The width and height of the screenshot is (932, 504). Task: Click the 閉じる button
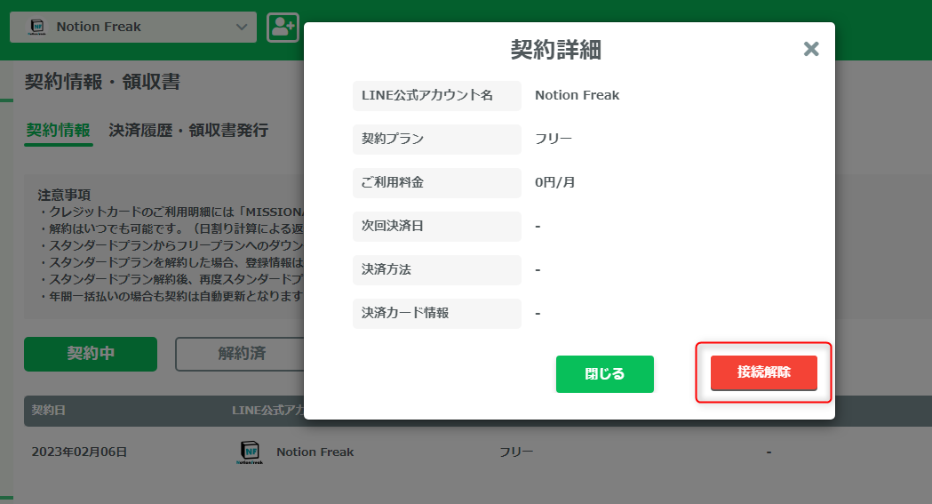[604, 374]
